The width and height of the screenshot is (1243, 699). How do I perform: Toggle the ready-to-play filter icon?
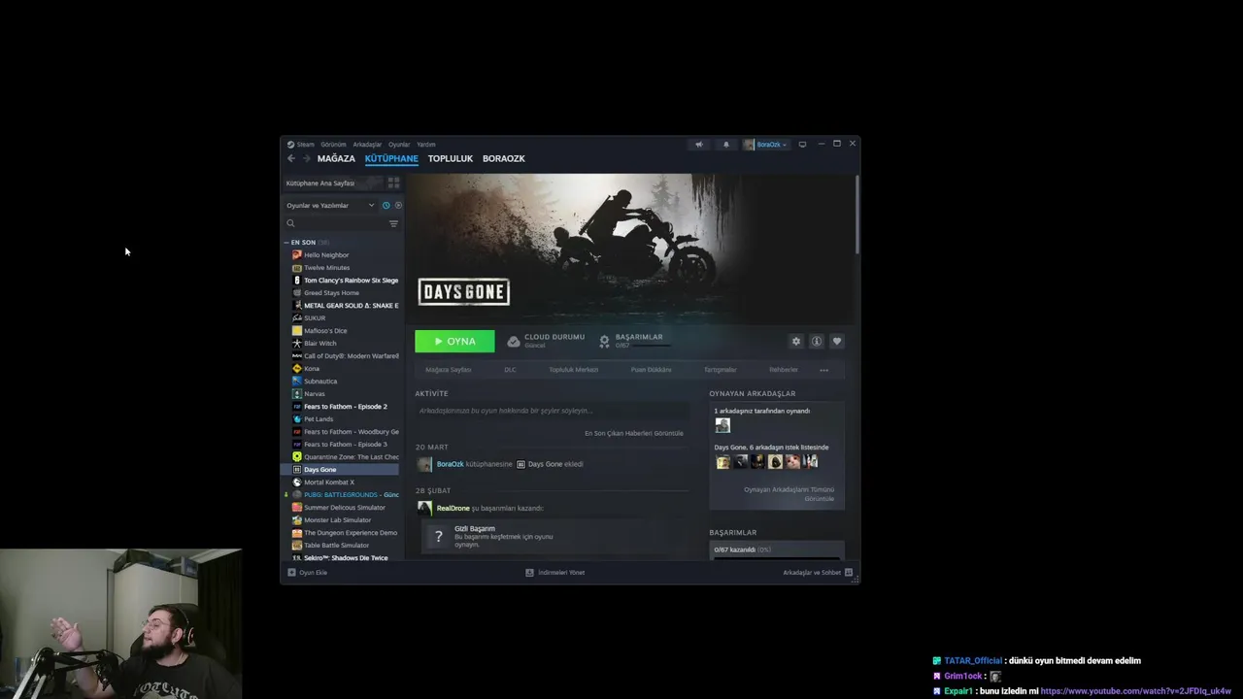click(398, 206)
